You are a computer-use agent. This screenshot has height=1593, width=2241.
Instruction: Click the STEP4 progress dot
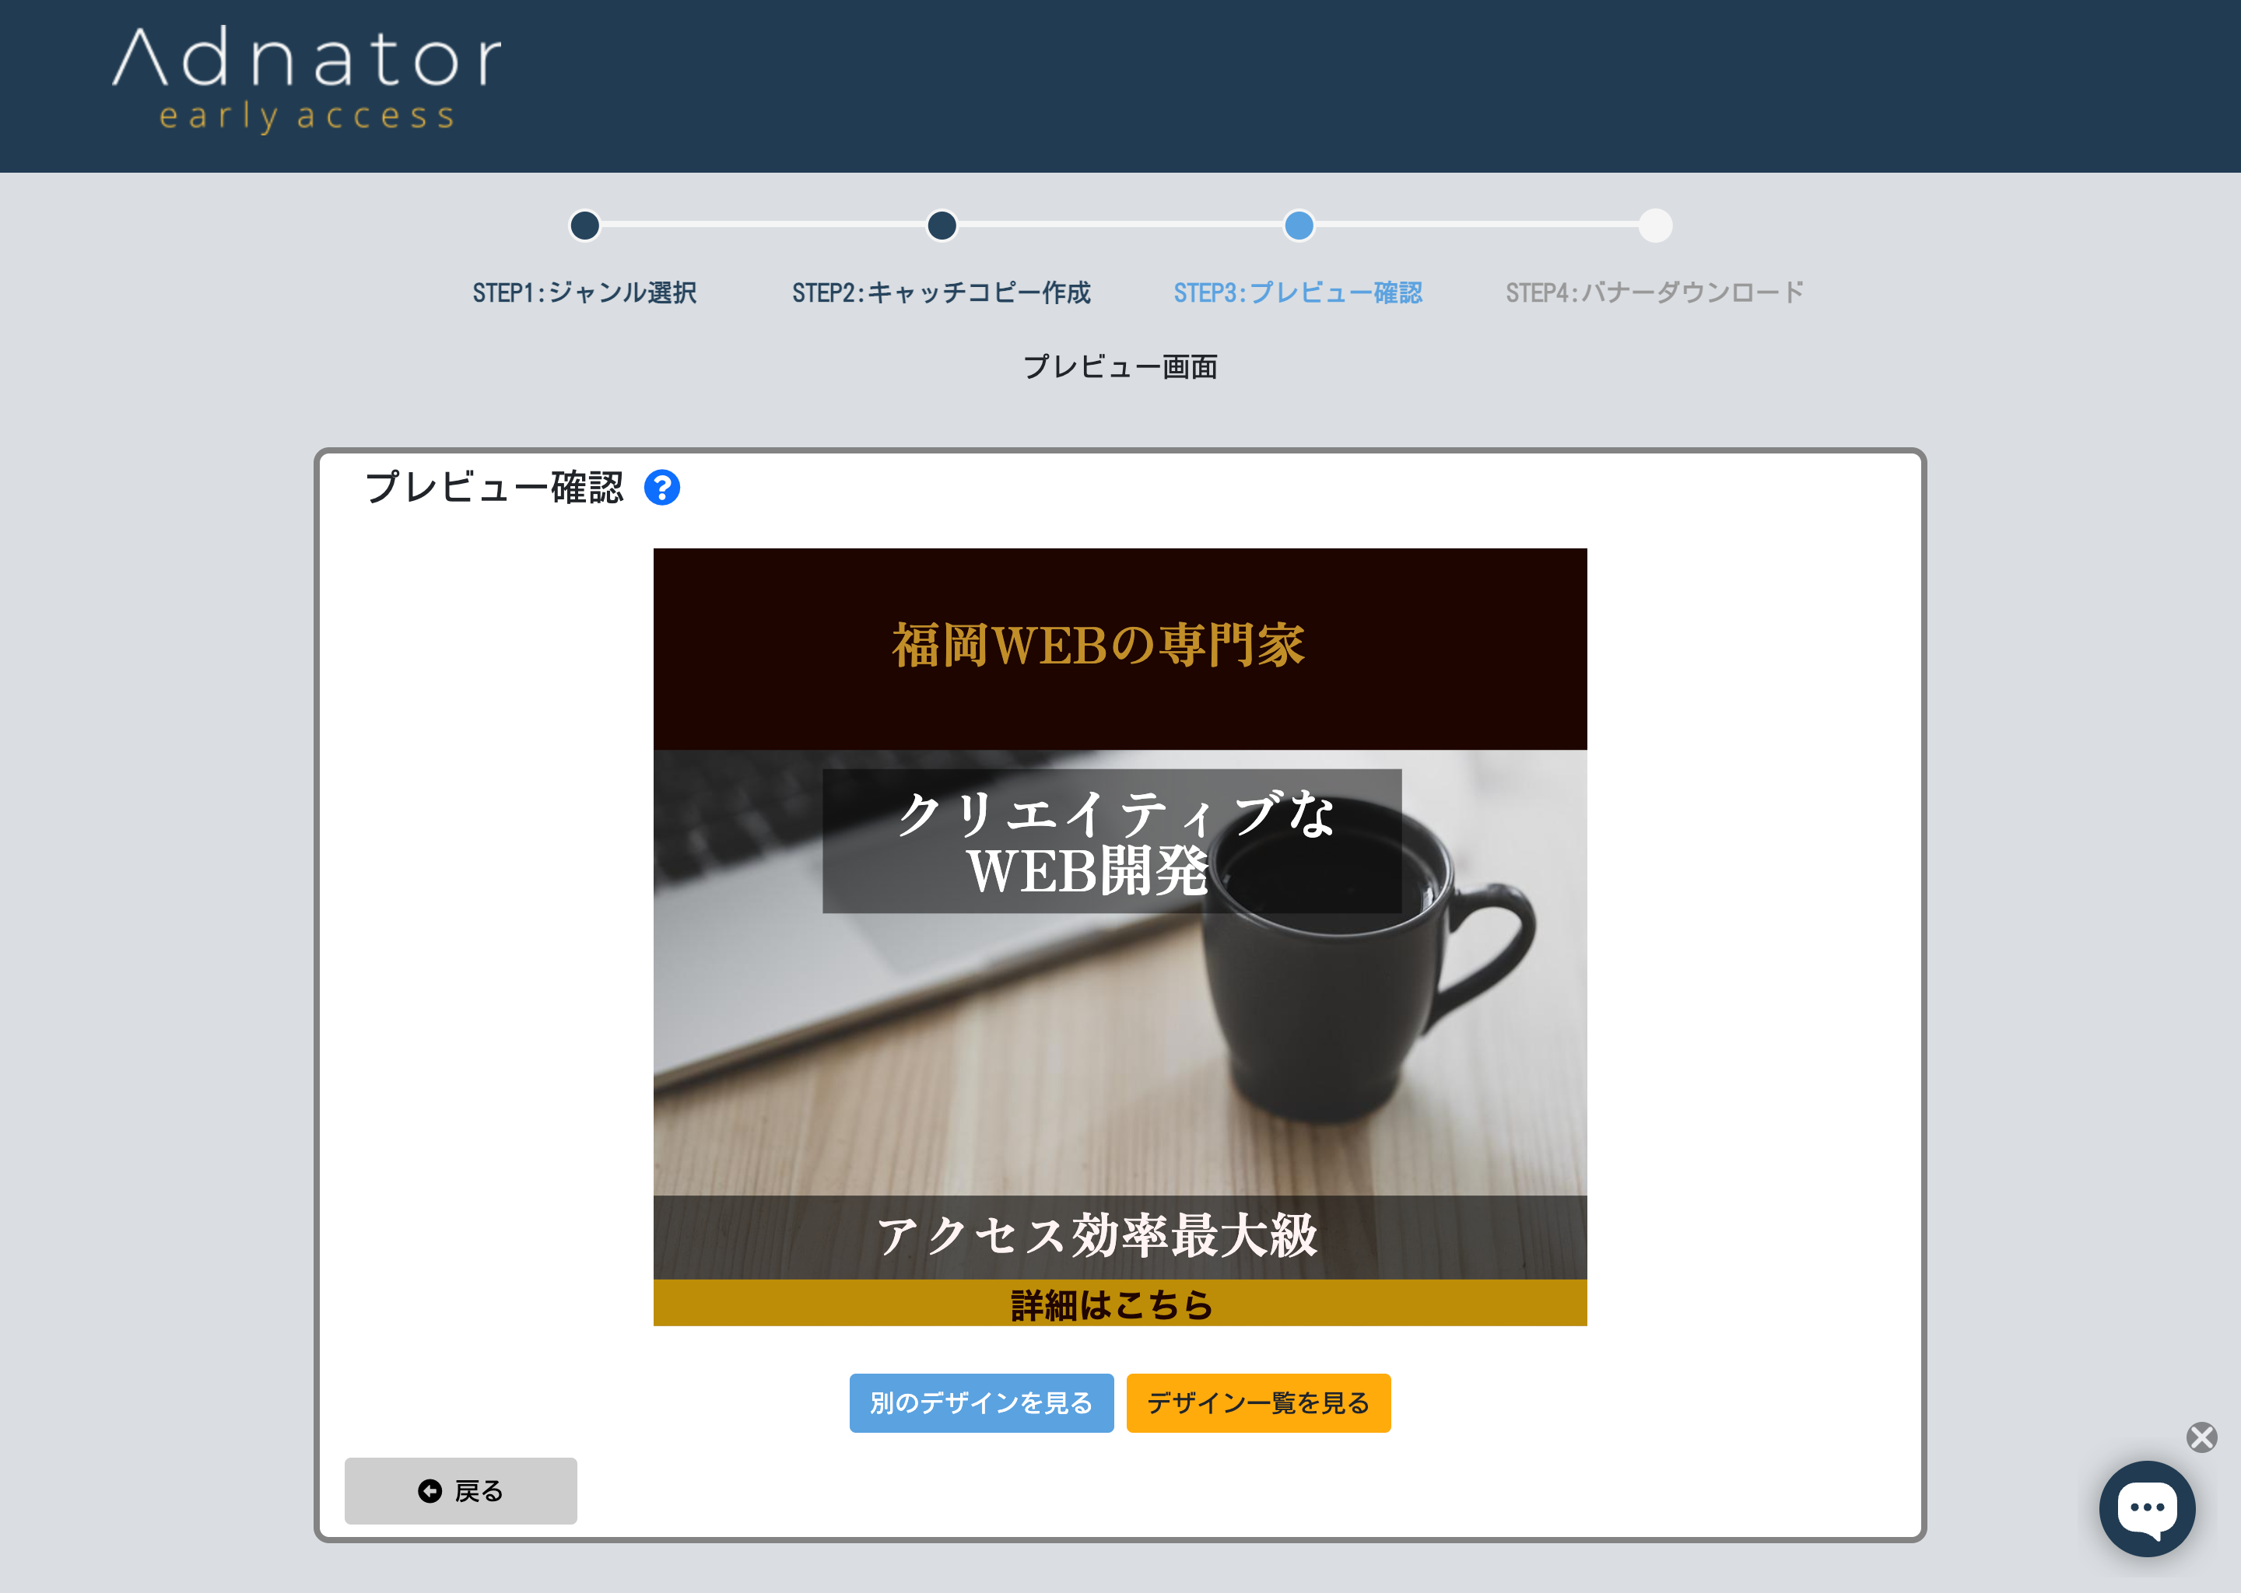[1655, 226]
